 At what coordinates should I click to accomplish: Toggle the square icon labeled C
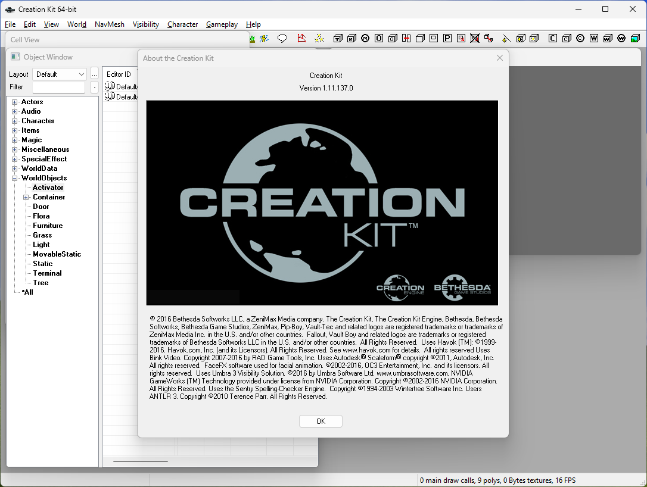click(553, 38)
